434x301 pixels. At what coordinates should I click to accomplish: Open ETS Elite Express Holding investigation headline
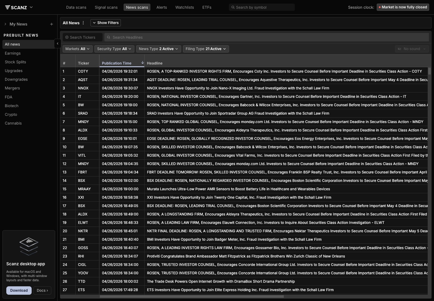tap(240, 290)
